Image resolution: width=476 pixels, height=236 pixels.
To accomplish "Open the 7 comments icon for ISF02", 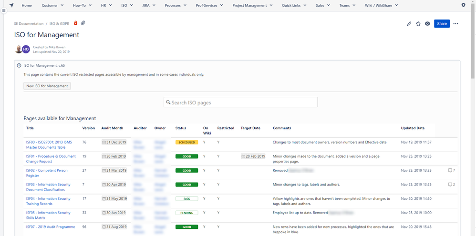I will coord(451,171).
